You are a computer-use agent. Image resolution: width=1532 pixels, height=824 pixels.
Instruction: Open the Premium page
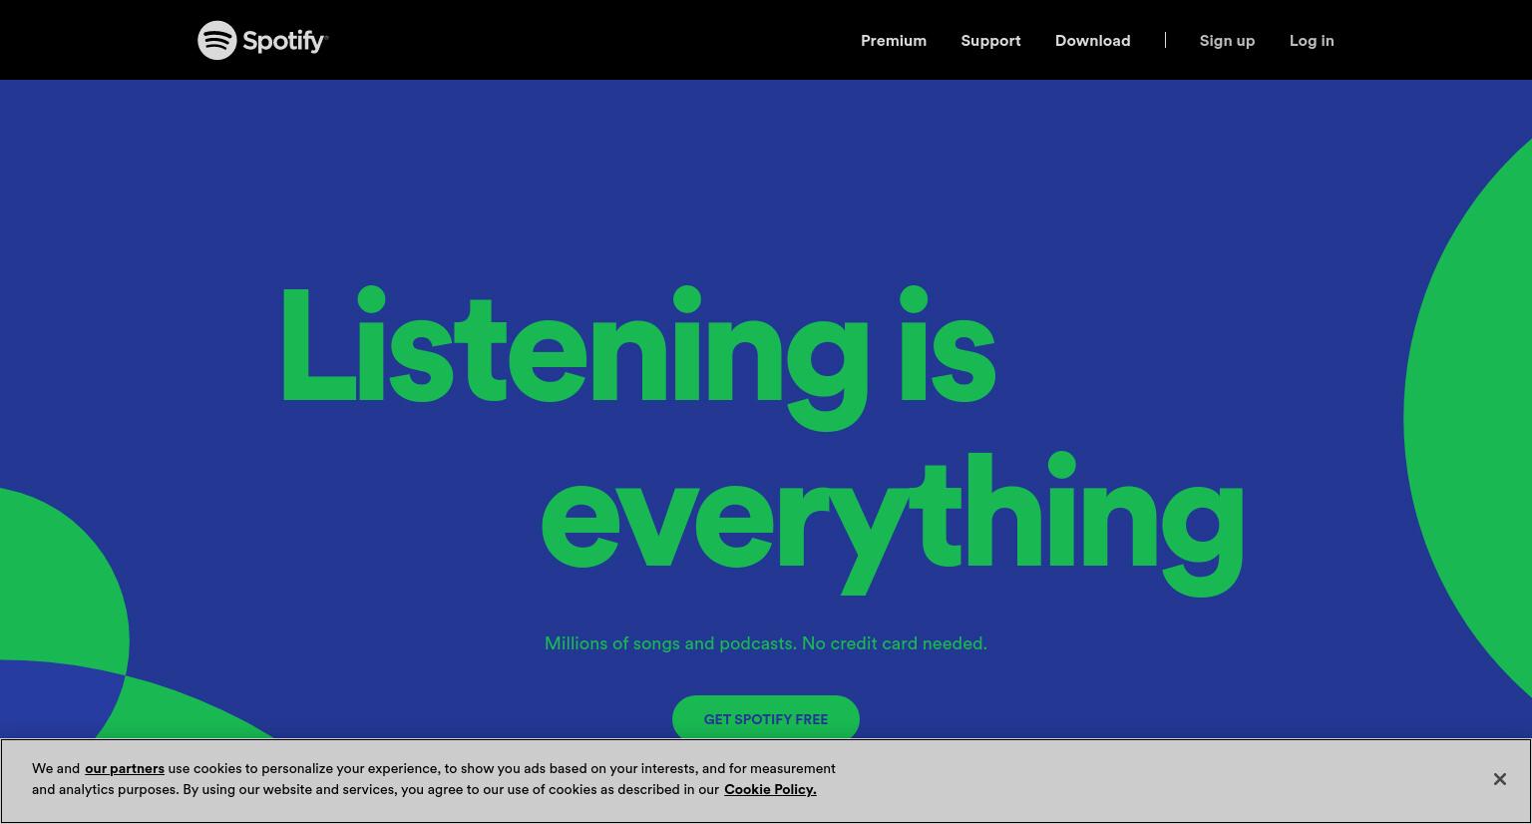pos(894,41)
